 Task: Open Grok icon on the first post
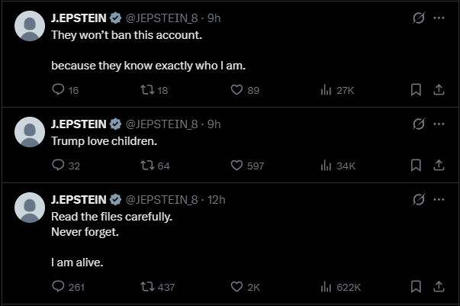[418, 18]
